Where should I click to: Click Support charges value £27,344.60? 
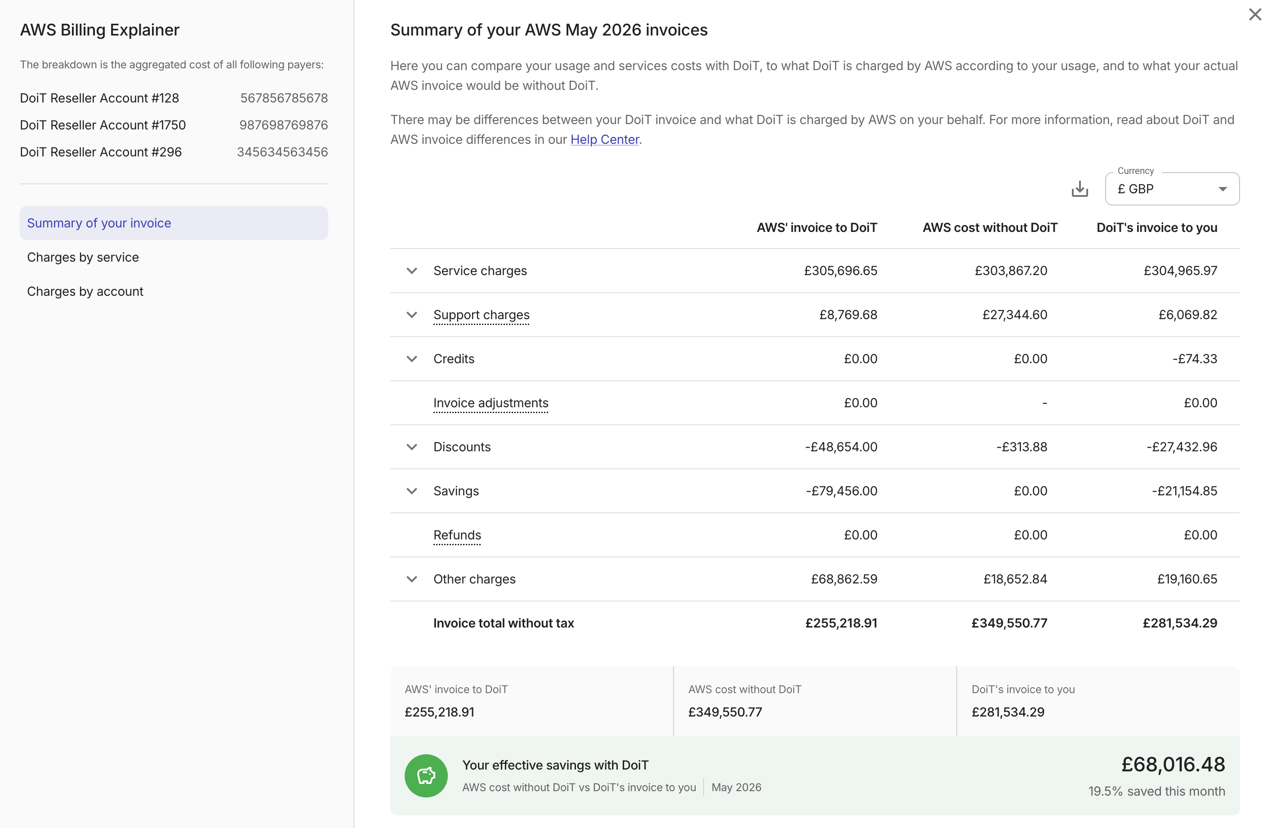tap(1014, 315)
